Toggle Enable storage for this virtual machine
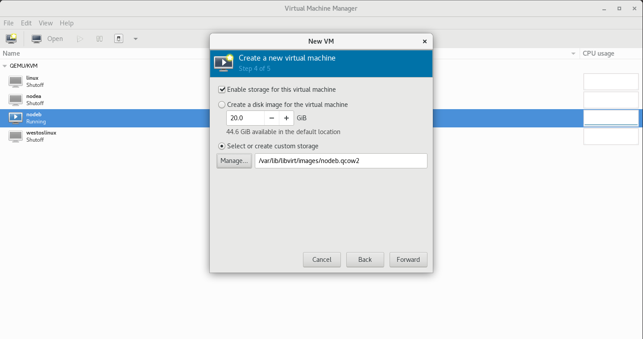 pyautogui.click(x=222, y=90)
